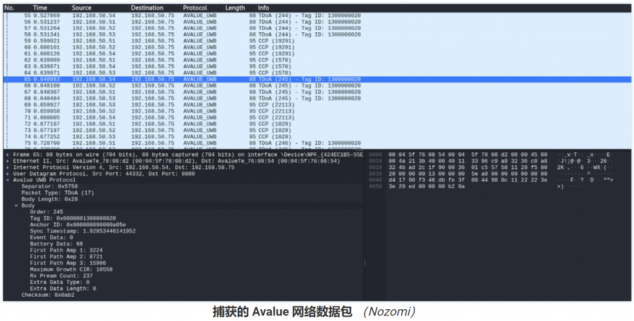This screenshot has width=634, height=321.
Task: Select the Event Data: 0 field
Action: 51,237
